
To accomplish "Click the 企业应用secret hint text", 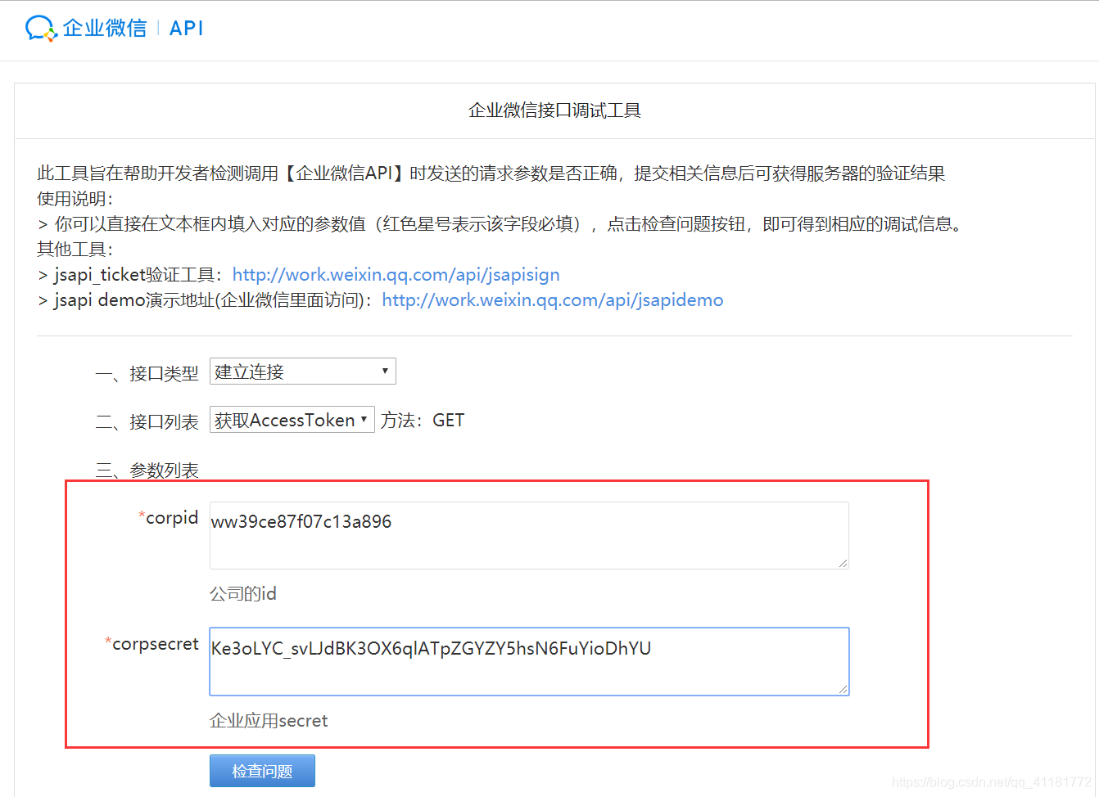I will tap(269, 721).
